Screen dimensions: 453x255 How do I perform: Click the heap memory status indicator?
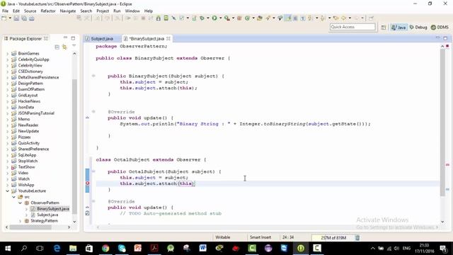tap(333, 238)
